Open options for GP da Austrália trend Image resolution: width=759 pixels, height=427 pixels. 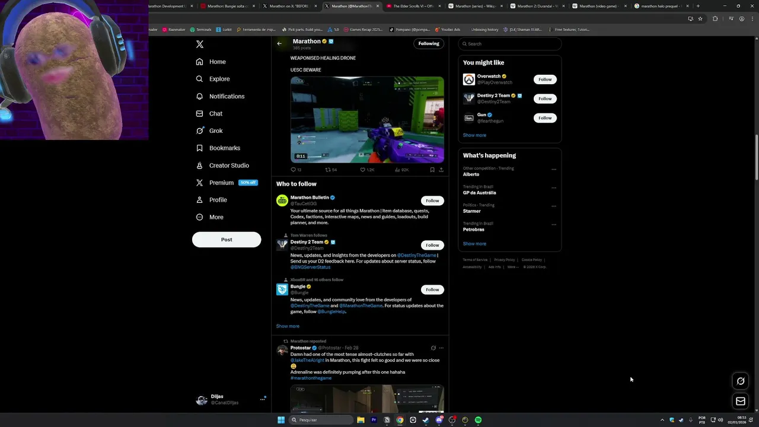click(x=554, y=187)
